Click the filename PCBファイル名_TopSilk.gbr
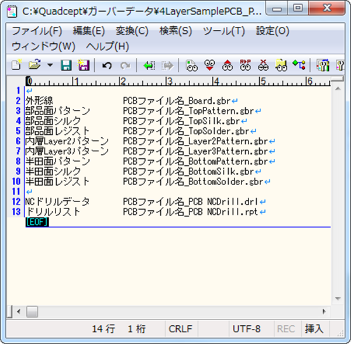The width and height of the screenshot is (351, 344). pos(181,121)
